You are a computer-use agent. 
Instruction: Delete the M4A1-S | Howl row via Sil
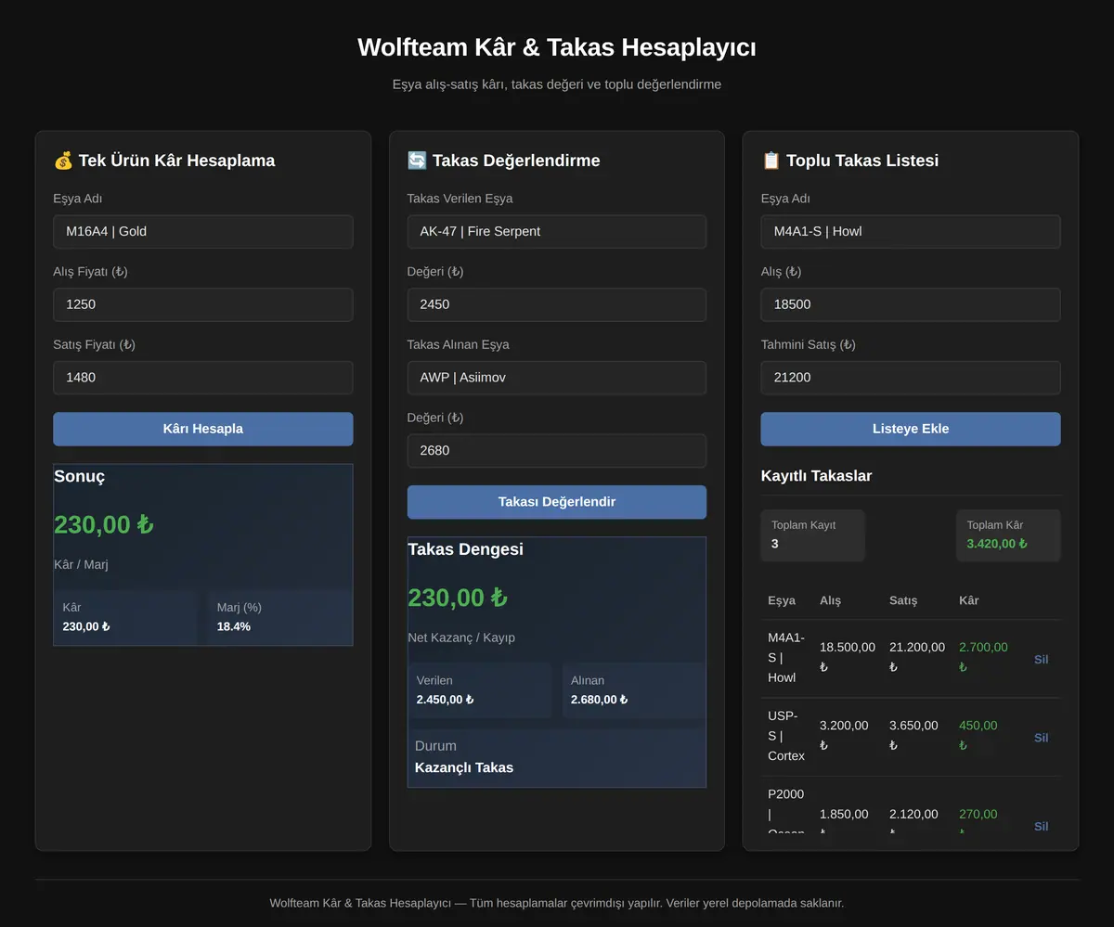(1041, 659)
